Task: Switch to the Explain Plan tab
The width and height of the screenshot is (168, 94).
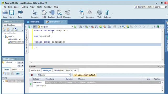Action: [x=59, y=70]
